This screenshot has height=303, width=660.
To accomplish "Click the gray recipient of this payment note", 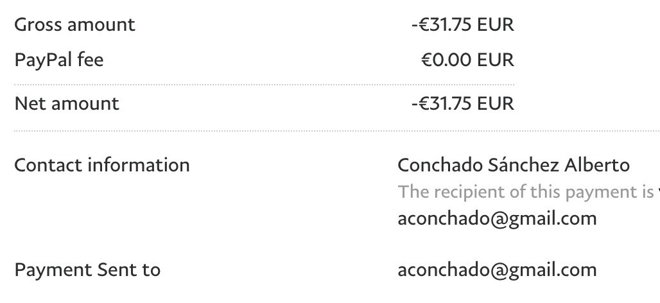I will pyautogui.click(x=526, y=191).
